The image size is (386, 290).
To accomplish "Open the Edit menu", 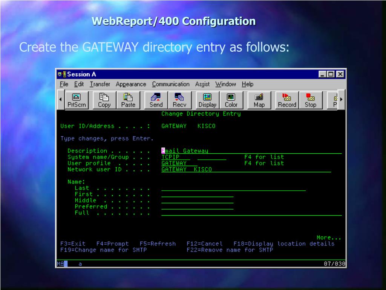I will (x=79, y=84).
